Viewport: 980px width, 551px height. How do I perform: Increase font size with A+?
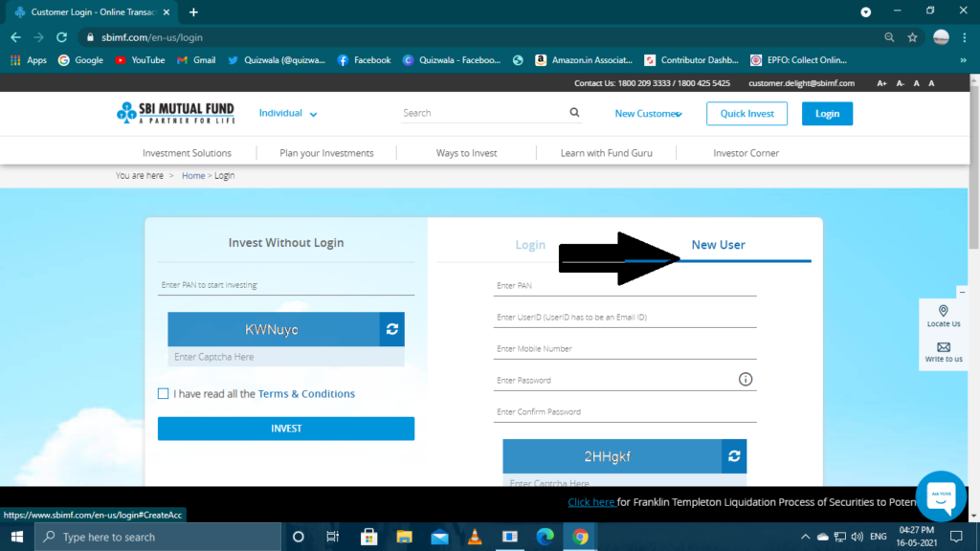(881, 83)
